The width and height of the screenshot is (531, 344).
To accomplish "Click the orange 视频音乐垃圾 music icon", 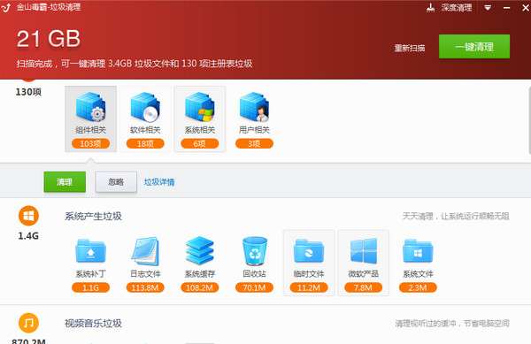I will pyautogui.click(x=28, y=323).
